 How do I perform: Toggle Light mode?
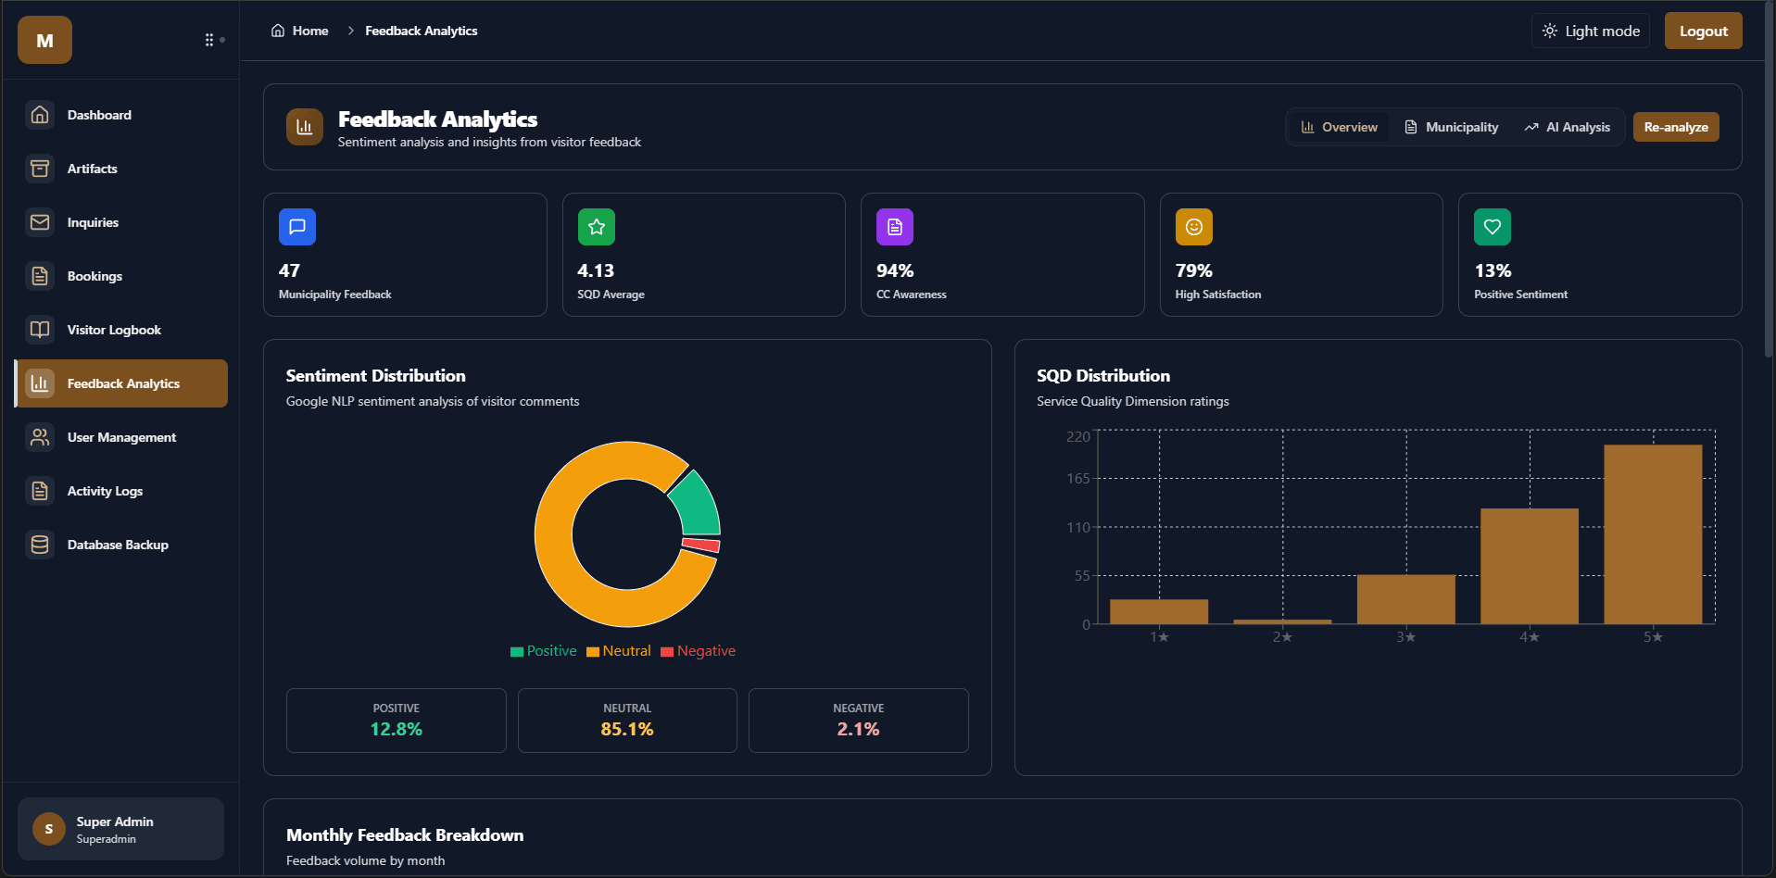click(x=1590, y=31)
